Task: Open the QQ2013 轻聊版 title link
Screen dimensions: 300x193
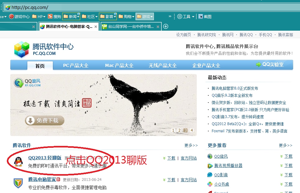Action: 45,158
